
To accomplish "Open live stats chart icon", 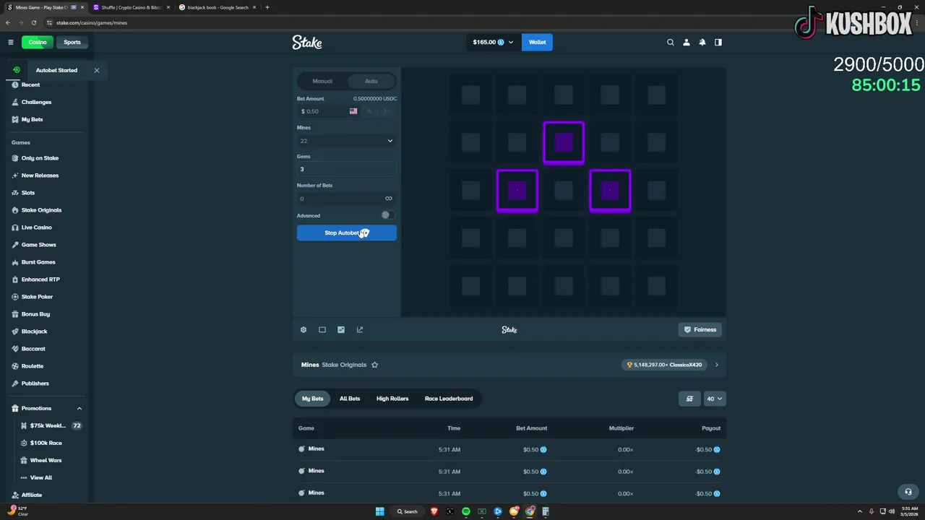I will coord(341,329).
